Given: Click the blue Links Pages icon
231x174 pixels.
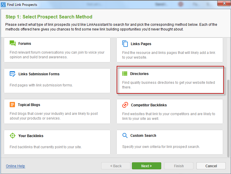Looking at the screenshot, I should 125,44.
